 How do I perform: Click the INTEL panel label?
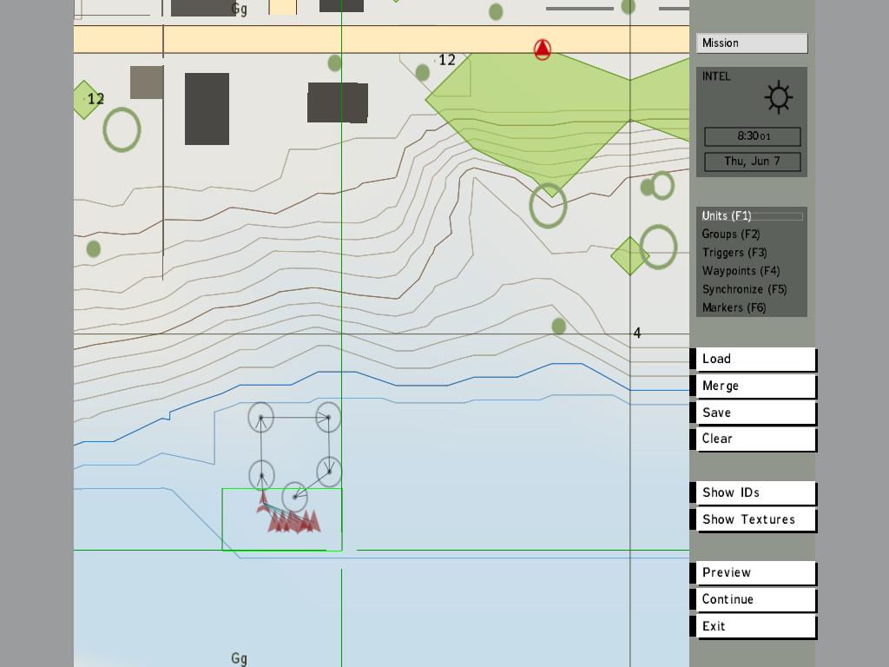coord(716,76)
